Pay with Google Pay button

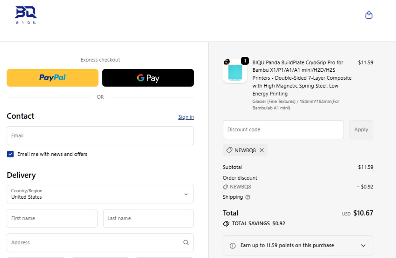point(148,78)
